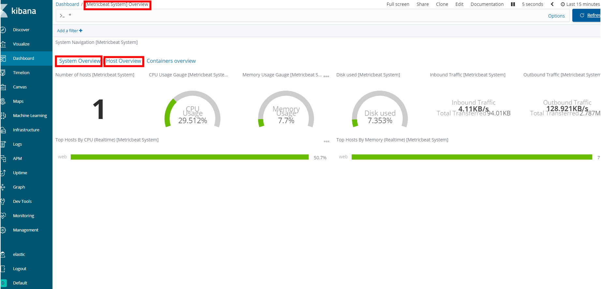
Task: Open Top Hosts By CPU panel options menu
Action: (x=327, y=141)
